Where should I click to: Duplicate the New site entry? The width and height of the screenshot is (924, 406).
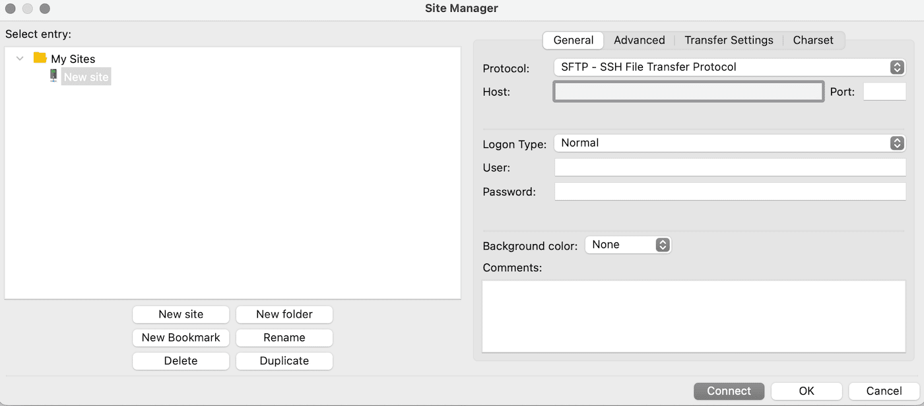point(284,360)
